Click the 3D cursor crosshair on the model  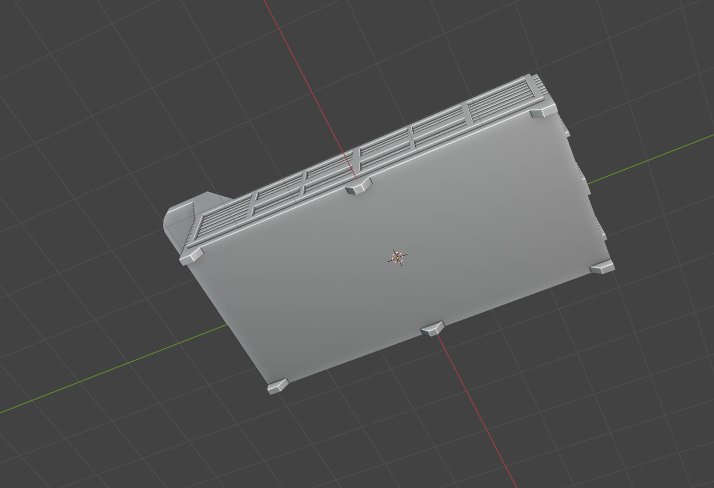click(397, 257)
